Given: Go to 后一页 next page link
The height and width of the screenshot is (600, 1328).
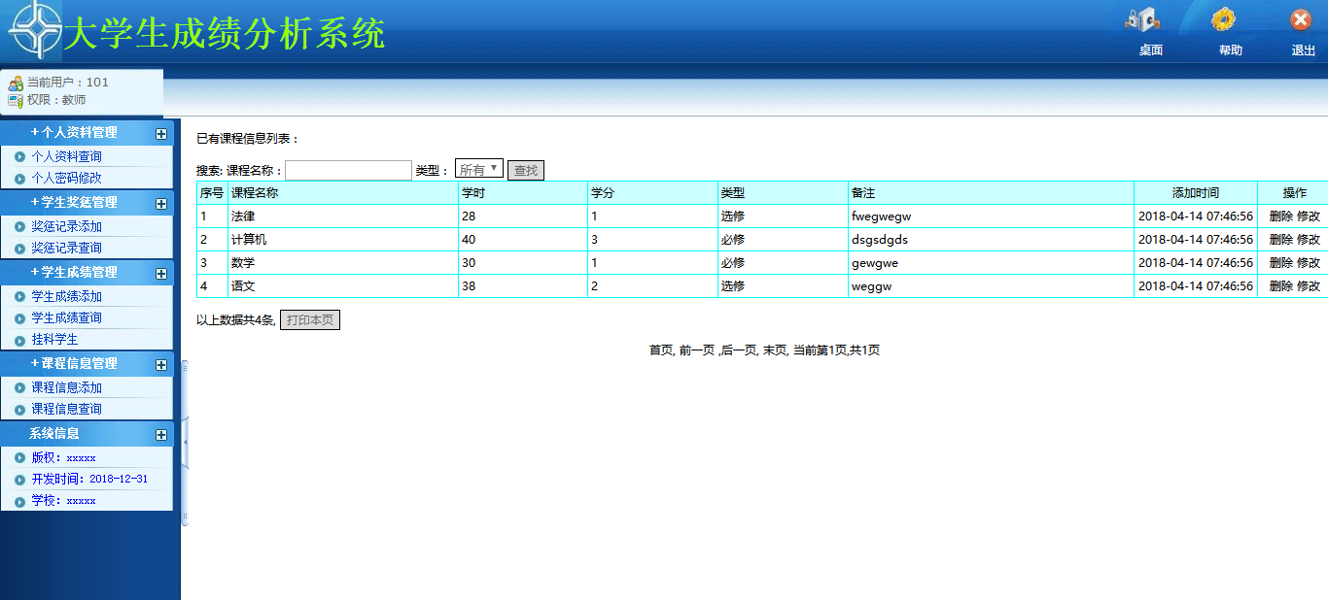Looking at the screenshot, I should click(739, 350).
